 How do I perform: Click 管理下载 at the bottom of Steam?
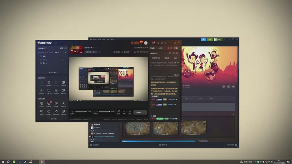tap(163, 145)
